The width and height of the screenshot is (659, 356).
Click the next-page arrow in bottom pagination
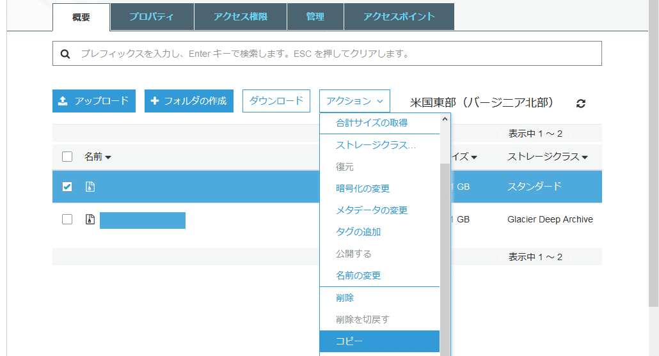pyautogui.click(x=570, y=257)
